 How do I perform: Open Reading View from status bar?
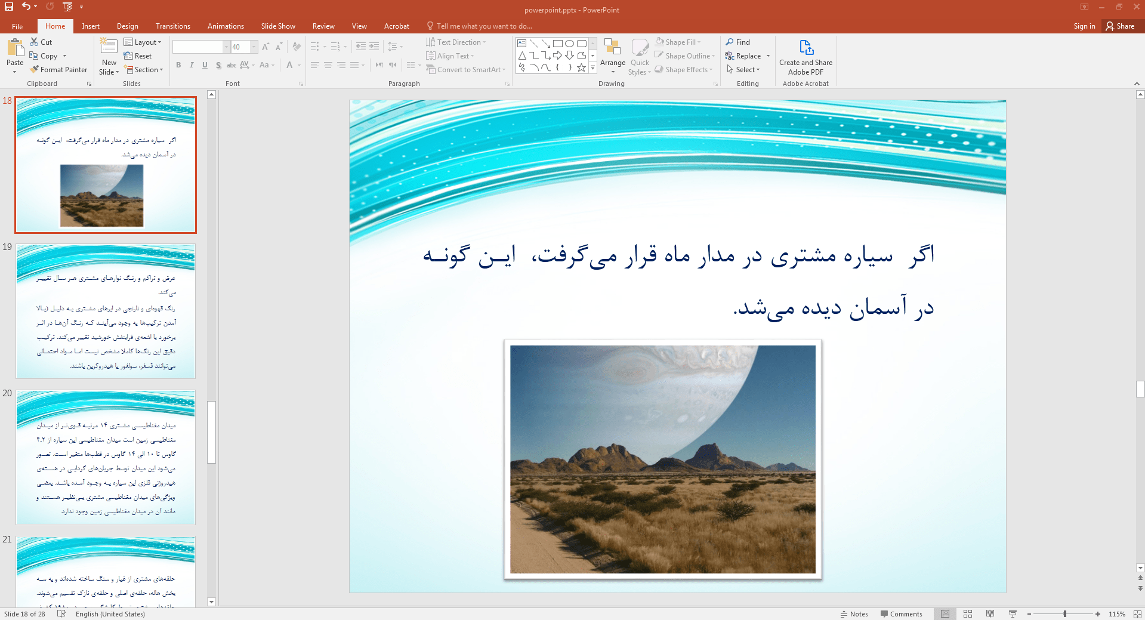pos(990,614)
